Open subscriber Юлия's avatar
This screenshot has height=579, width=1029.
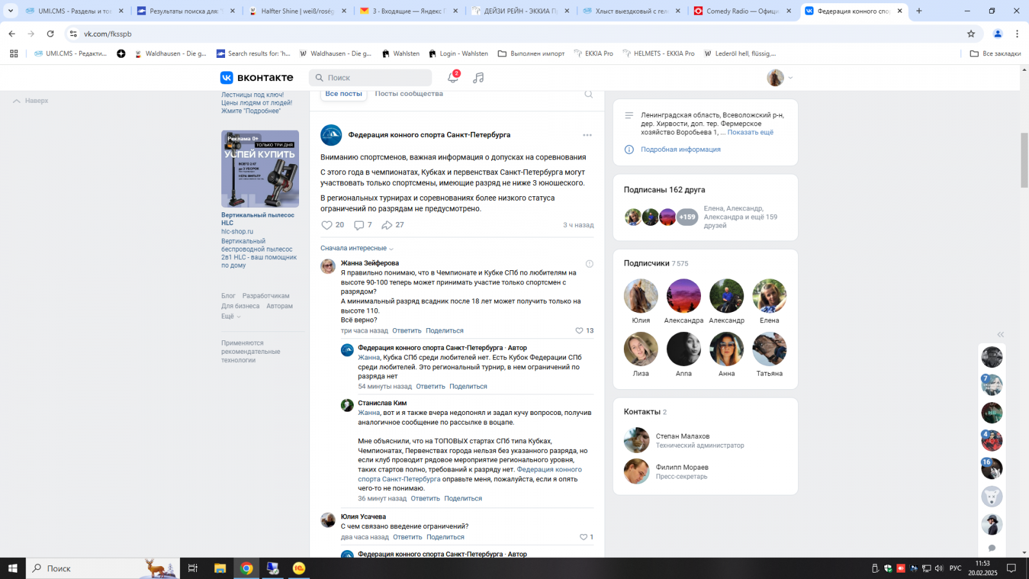pyautogui.click(x=641, y=296)
